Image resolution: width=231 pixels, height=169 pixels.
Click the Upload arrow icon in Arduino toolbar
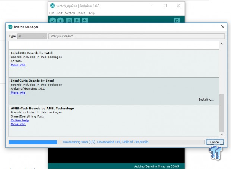[x=60, y=21]
